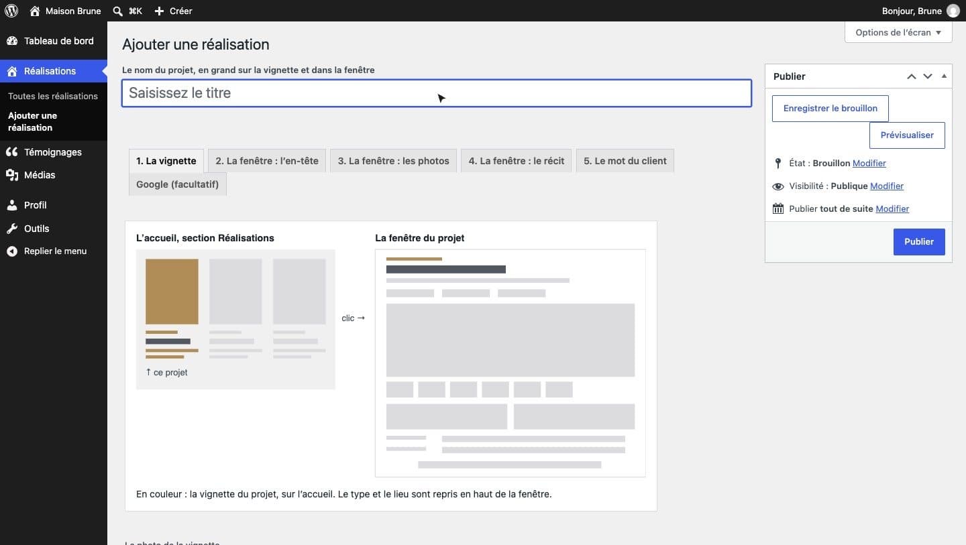
Task: Click the Maison Brune home icon
Action: 35,11
